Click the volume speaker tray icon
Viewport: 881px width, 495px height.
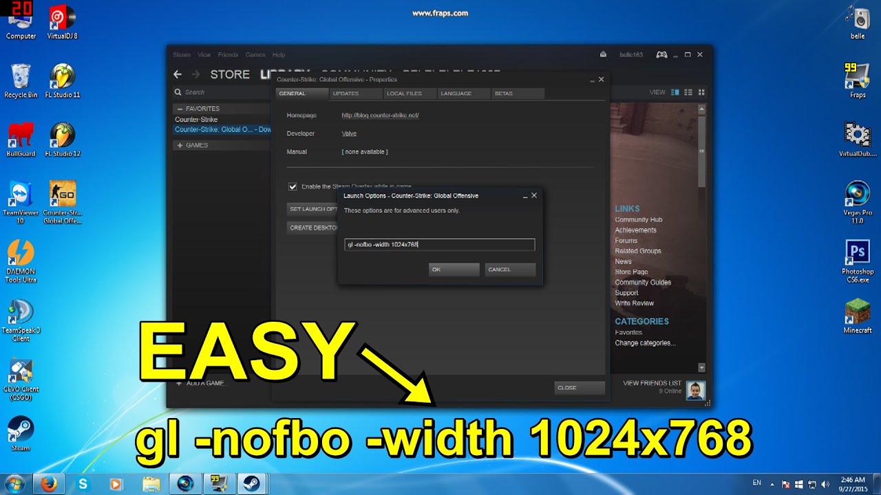click(825, 484)
